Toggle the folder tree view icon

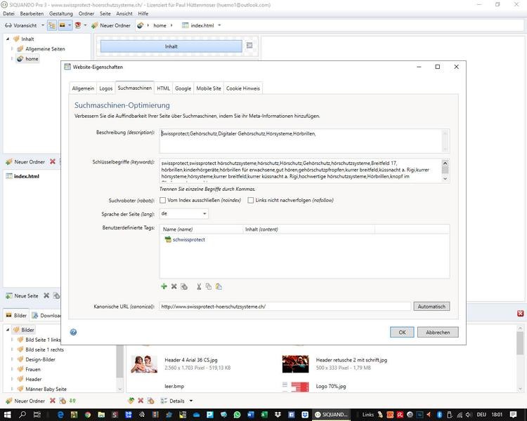(52, 25)
